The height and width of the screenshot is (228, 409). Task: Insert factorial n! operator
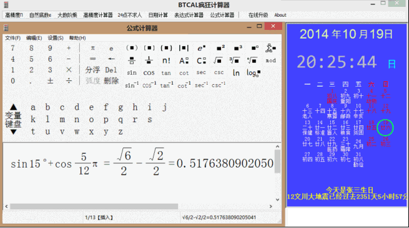click(x=166, y=60)
